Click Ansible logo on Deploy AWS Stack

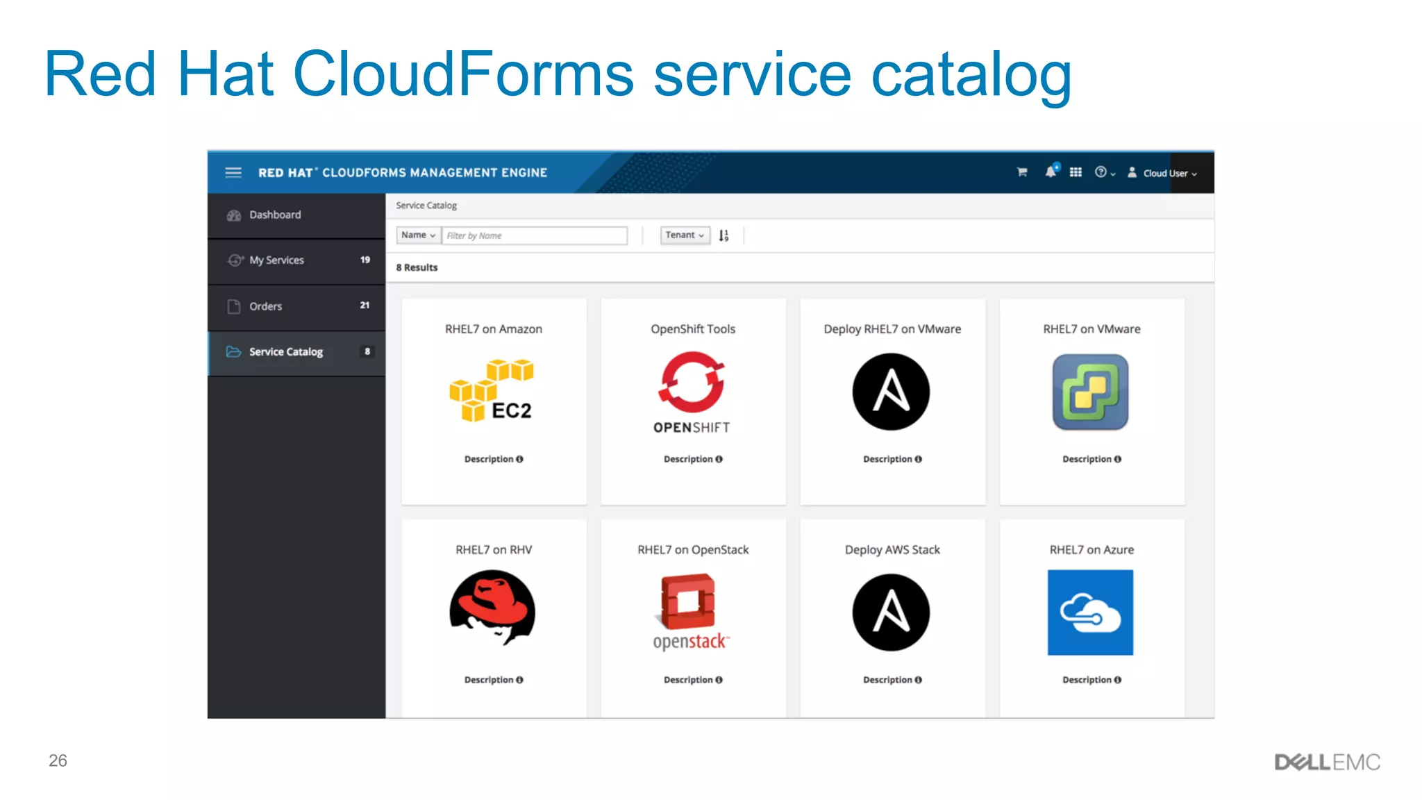point(892,612)
